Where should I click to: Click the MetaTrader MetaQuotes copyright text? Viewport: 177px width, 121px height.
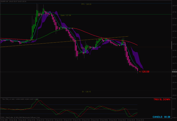(x=20, y=117)
